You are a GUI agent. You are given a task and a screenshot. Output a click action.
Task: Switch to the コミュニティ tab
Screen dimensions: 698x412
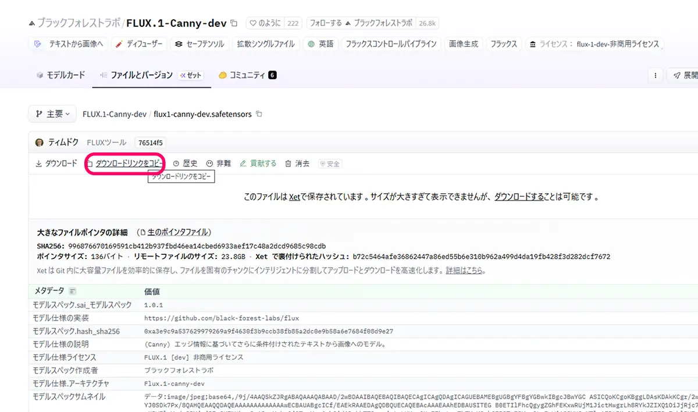pos(247,75)
